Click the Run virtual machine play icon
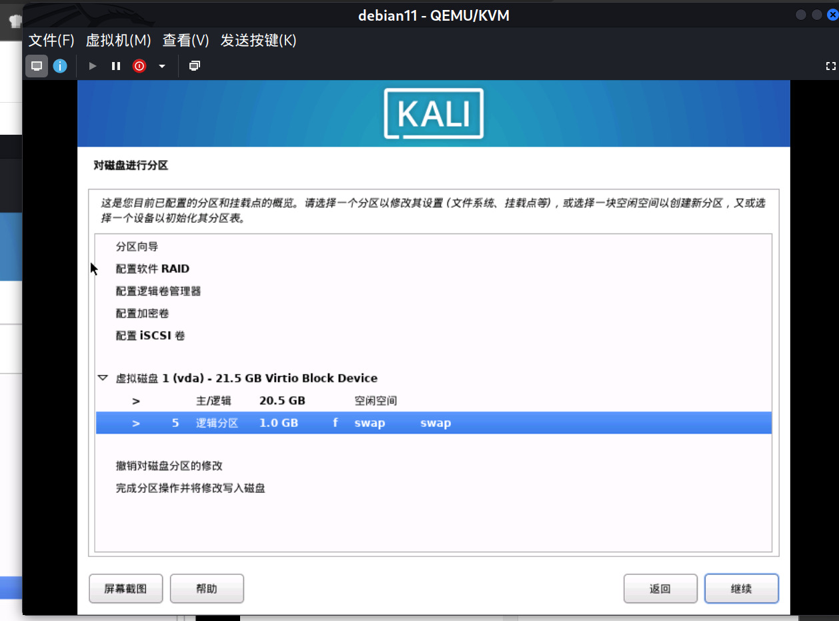The width and height of the screenshot is (839, 621). tap(93, 66)
